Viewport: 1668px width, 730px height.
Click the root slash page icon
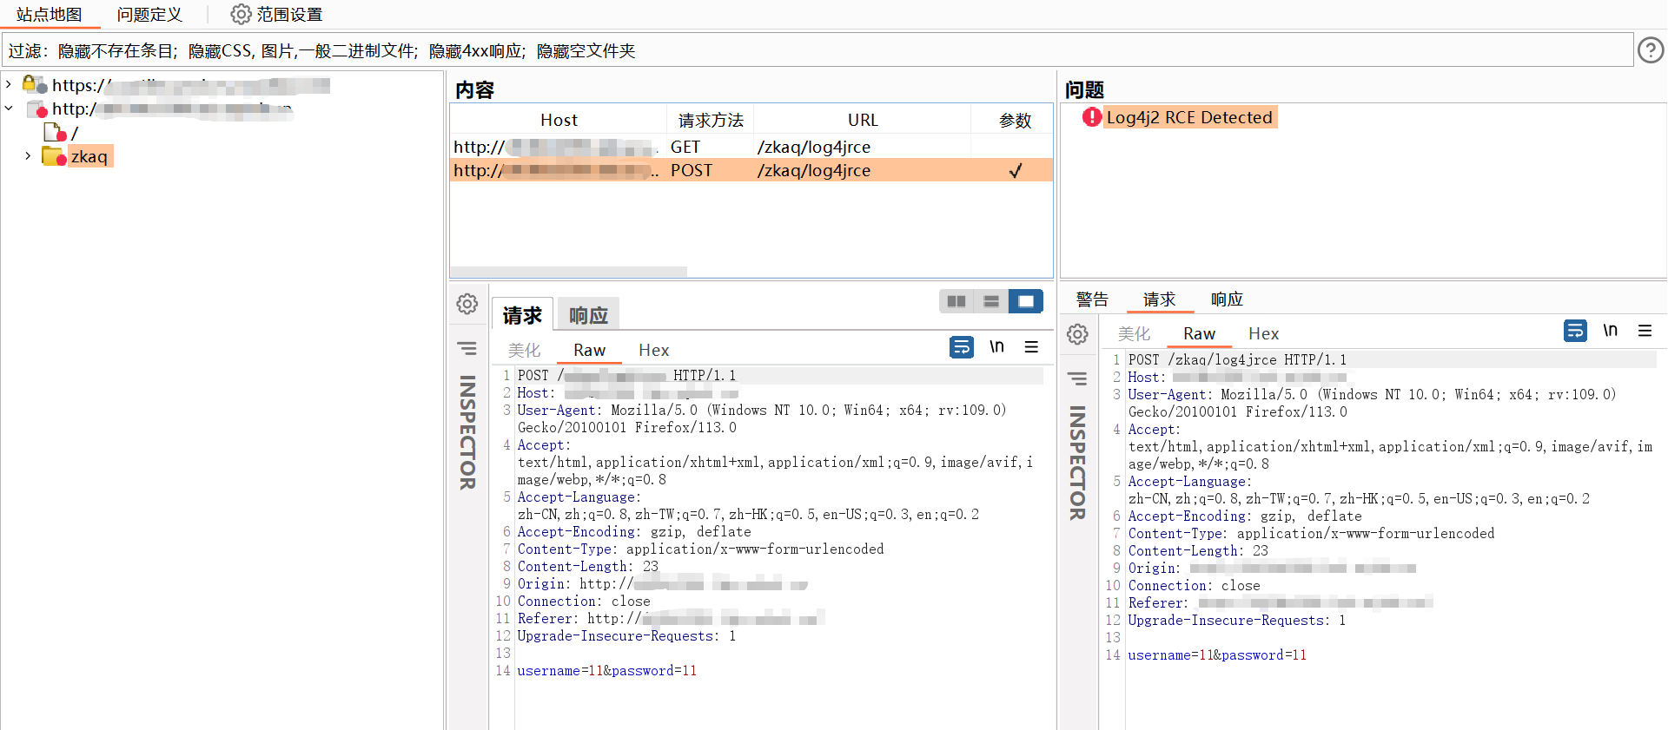[56, 132]
